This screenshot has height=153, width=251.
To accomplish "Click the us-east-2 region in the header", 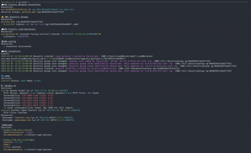I will (24, 2).
